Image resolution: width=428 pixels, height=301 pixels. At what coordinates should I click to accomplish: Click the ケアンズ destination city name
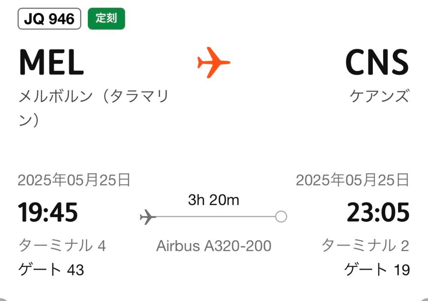[379, 96]
